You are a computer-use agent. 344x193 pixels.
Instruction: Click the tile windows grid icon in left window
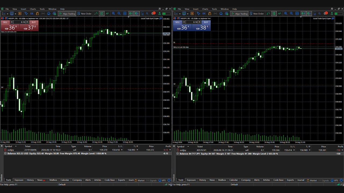[x=125, y=13]
